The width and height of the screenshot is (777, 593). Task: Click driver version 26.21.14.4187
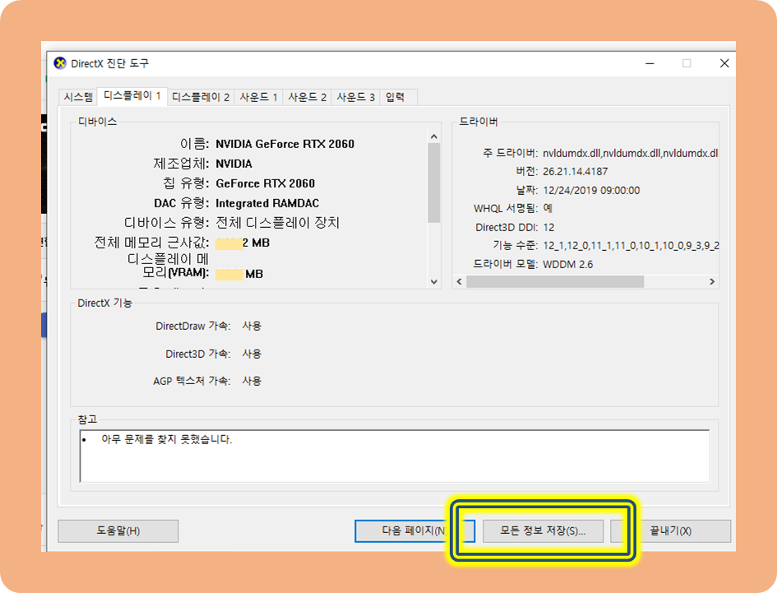point(575,172)
